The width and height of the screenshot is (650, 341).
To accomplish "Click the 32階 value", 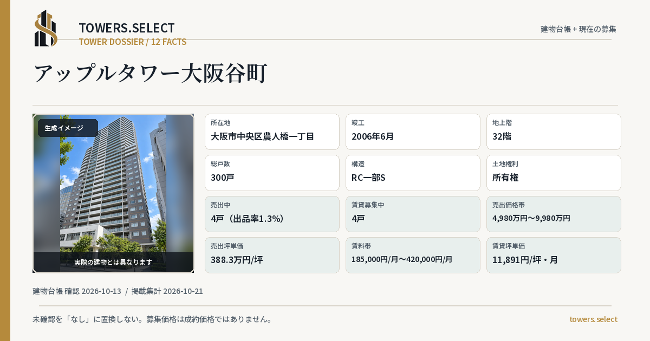I will click(x=502, y=136).
